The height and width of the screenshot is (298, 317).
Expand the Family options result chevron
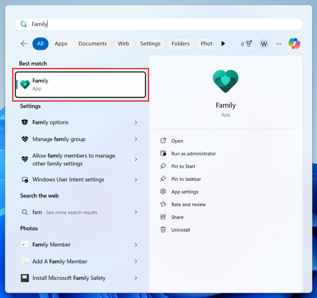click(x=136, y=122)
